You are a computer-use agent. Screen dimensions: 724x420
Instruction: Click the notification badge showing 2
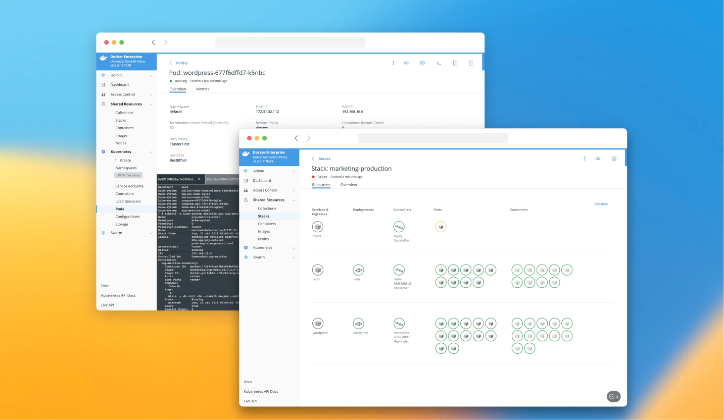[614, 396]
